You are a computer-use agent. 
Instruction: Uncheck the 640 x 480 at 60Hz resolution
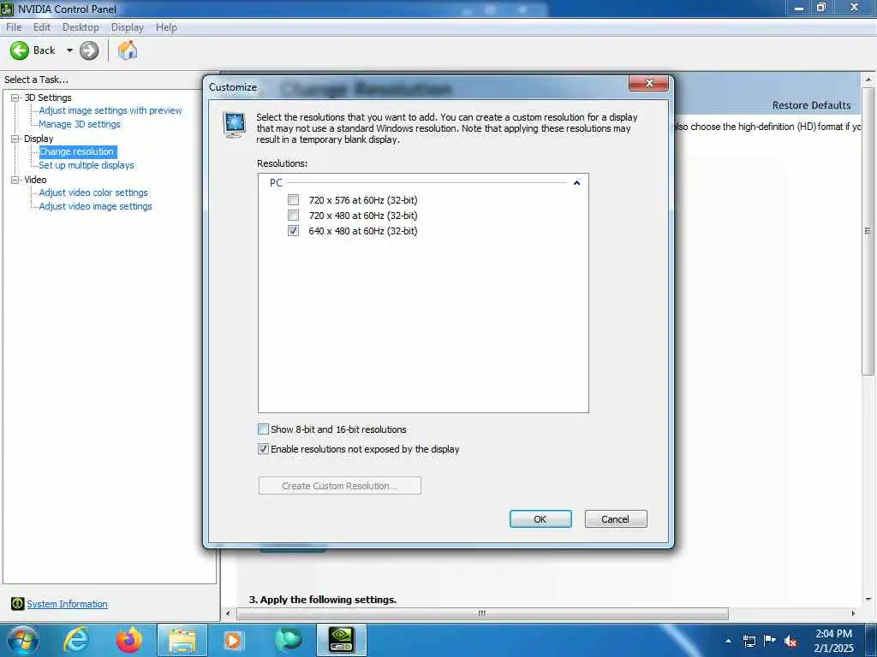293,231
